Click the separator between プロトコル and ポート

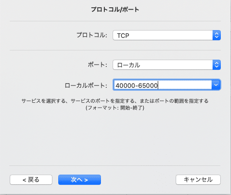tap(115, 50)
